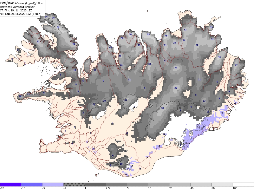Image resolution: width=254 pixels, height=190 pixels.
Task: Click the '19' value on the map
Action: click(x=121, y=65)
